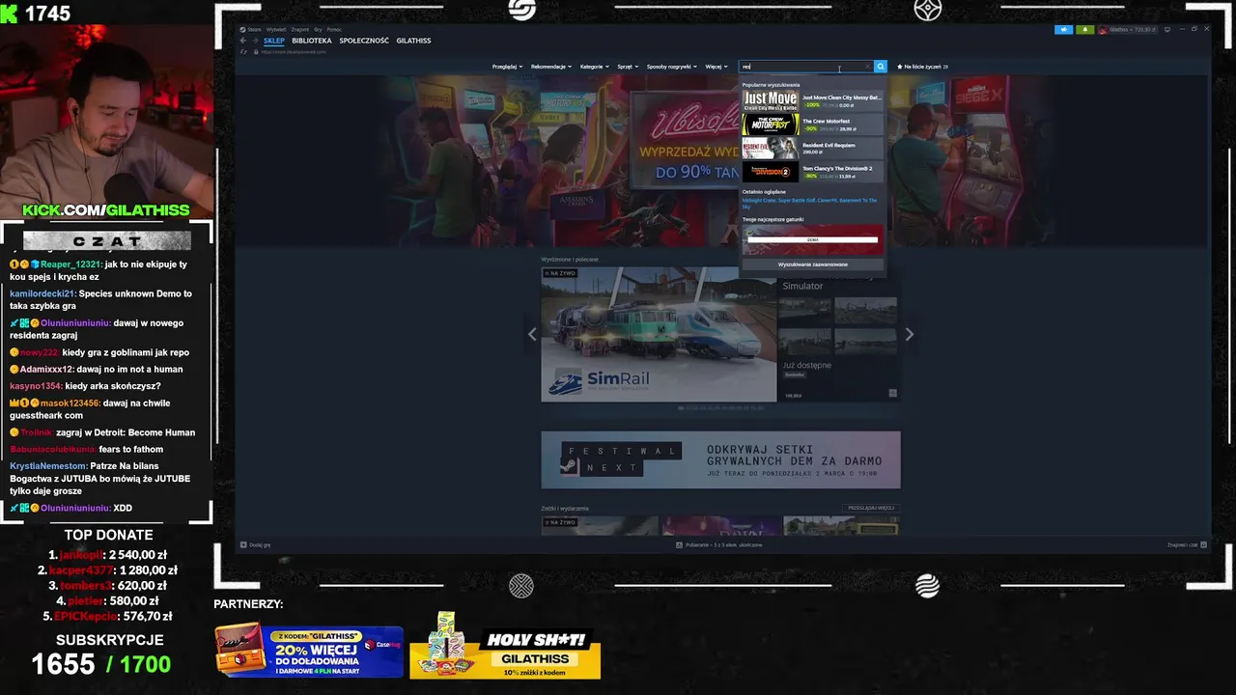1236x695 pixels.
Task: Expand the Przeglądaj dropdown
Action: click(507, 67)
